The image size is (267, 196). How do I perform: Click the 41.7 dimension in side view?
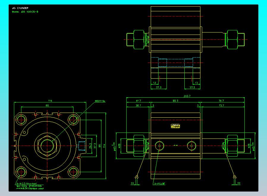point(138,101)
